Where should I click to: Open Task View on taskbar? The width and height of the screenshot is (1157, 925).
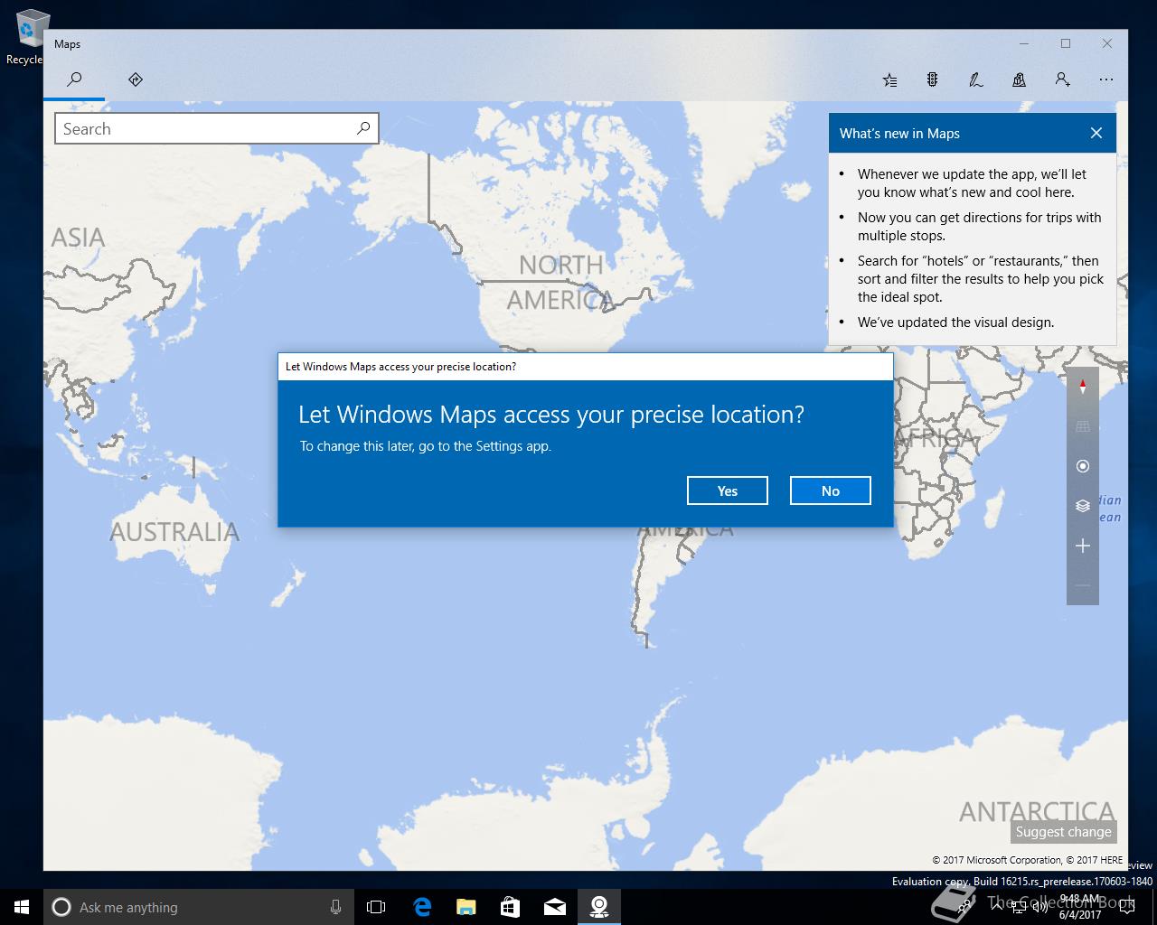[x=376, y=907]
